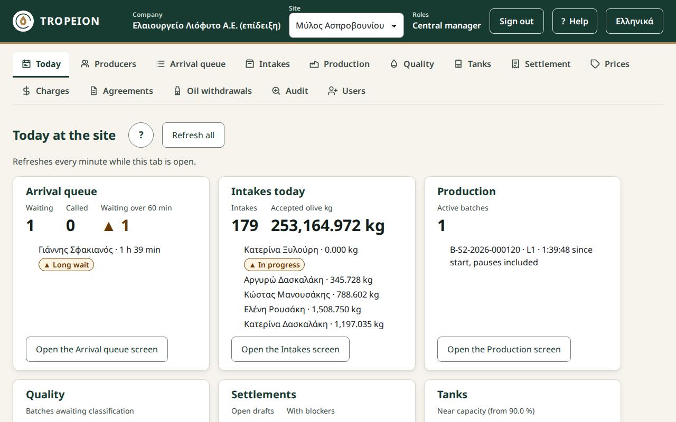Click the calendar icon on the Today tab
Image resolution: width=676 pixels, height=422 pixels.
click(26, 64)
